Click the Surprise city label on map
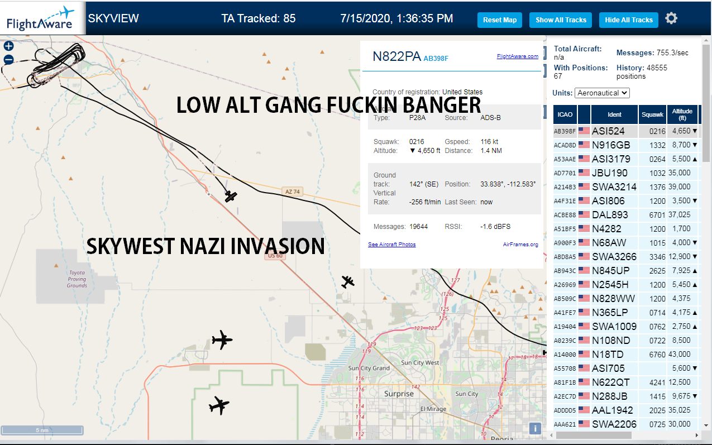 [x=399, y=394]
